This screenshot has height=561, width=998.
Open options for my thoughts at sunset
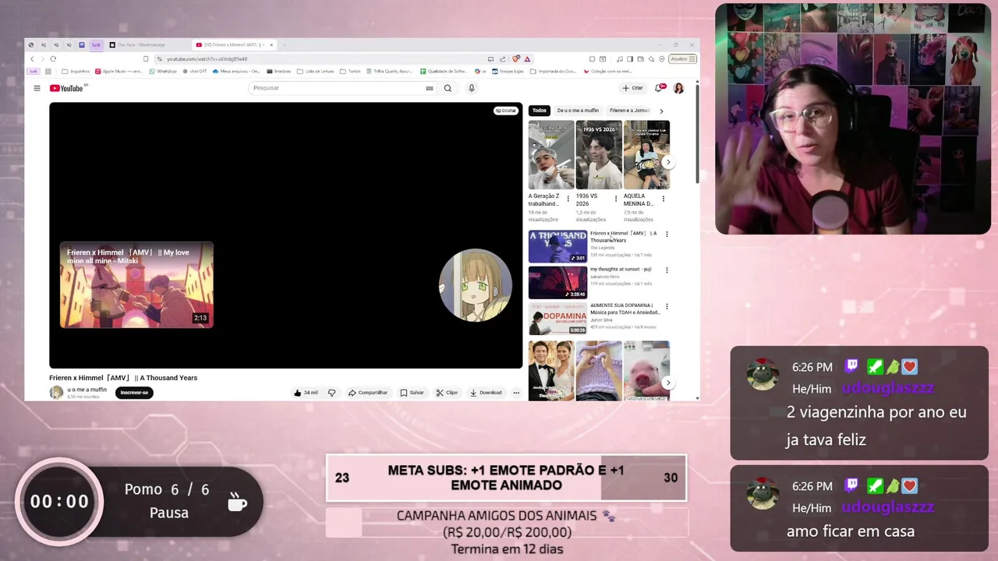tap(667, 270)
